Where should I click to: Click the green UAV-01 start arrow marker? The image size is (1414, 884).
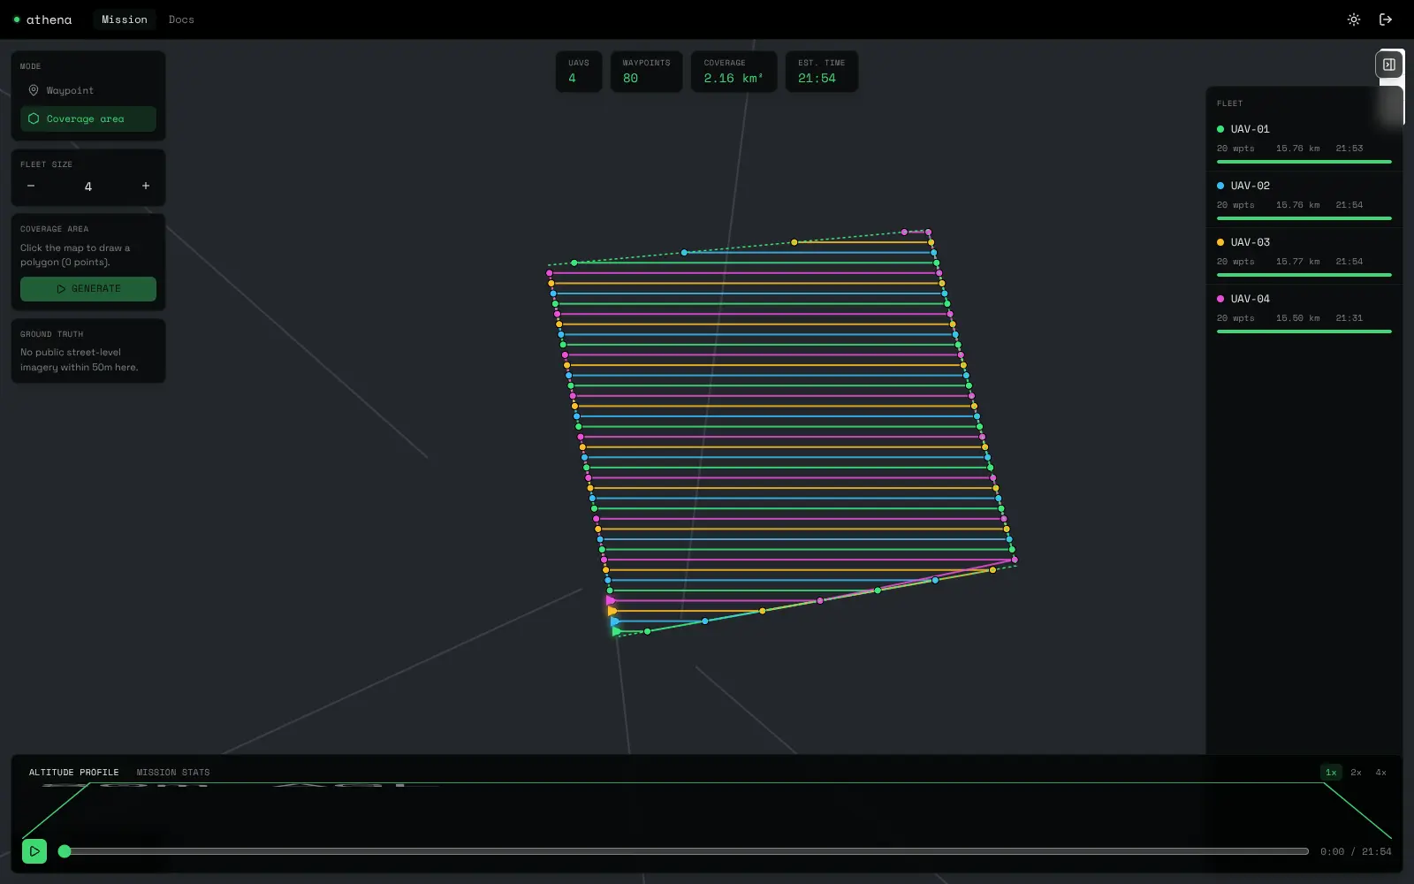(616, 631)
